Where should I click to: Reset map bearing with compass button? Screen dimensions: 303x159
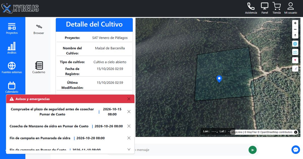[x=295, y=36]
